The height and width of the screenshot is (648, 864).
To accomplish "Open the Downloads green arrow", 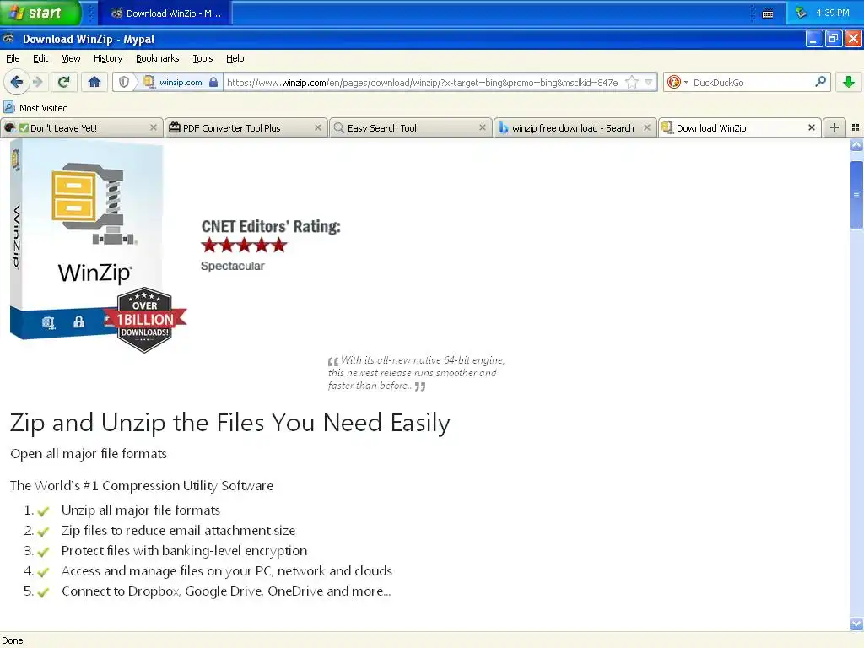I will (849, 82).
